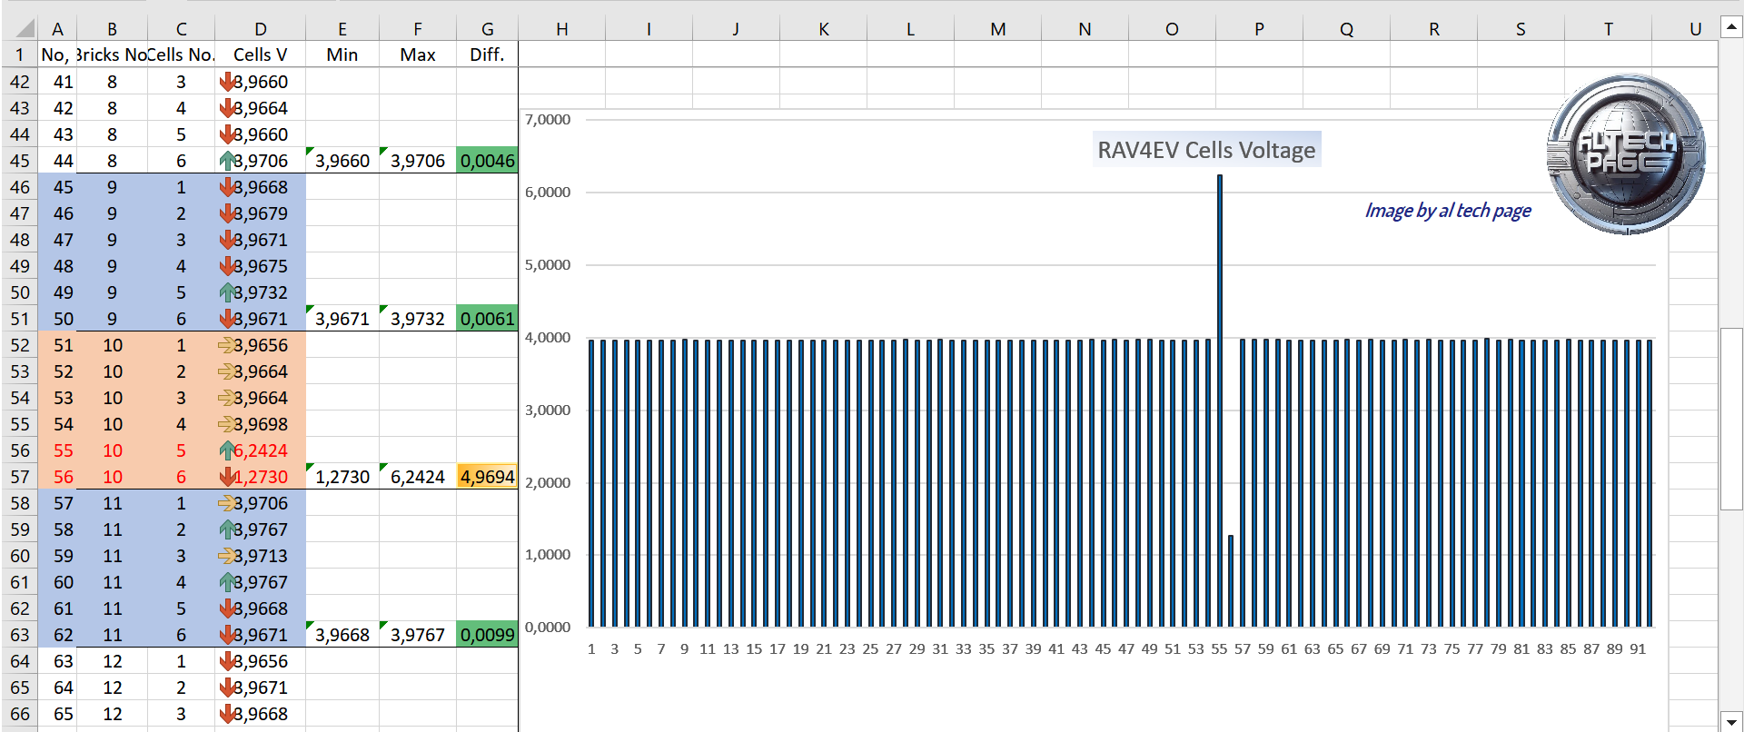Click the yellow sideways arrow beside 3,9713
Image resolution: width=1744 pixels, height=732 pixels.
[x=227, y=556]
